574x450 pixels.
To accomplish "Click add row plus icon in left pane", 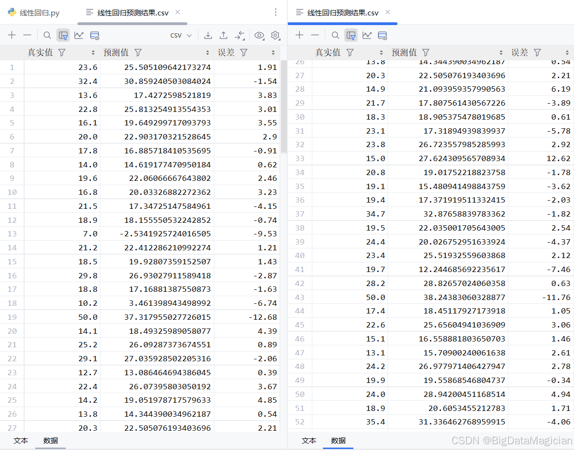I will (x=12, y=36).
